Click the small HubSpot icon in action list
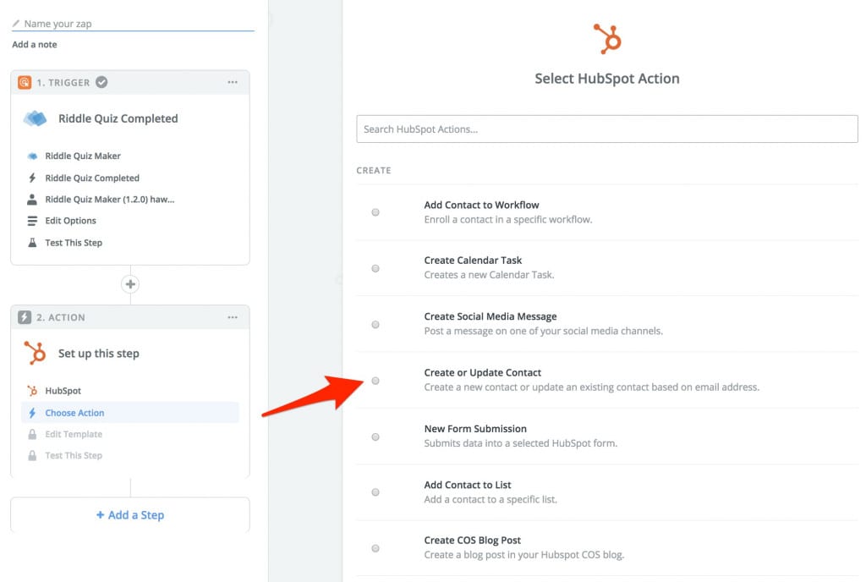The width and height of the screenshot is (866, 582). pos(32,390)
